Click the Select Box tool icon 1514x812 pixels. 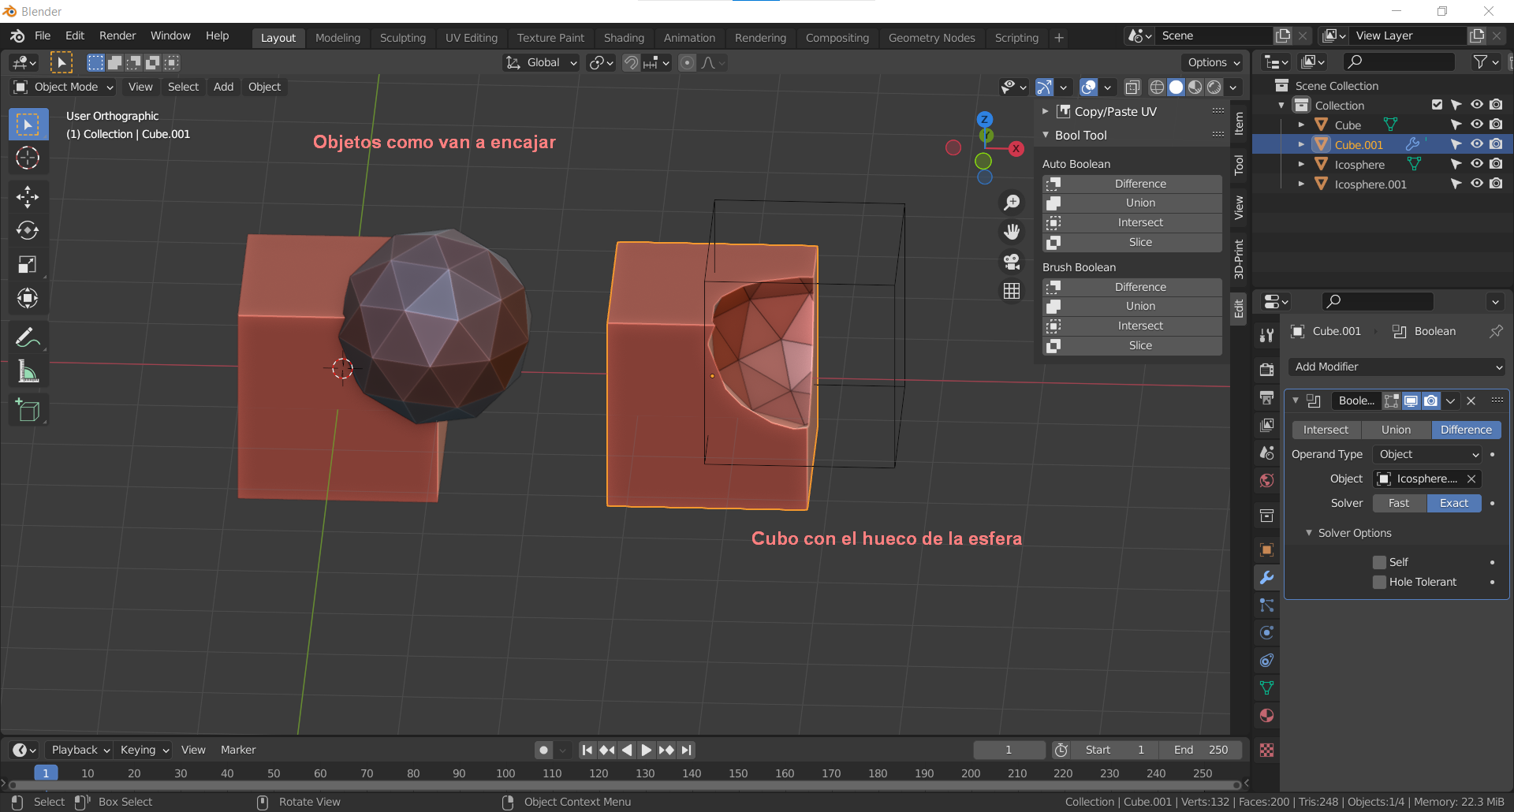click(28, 125)
